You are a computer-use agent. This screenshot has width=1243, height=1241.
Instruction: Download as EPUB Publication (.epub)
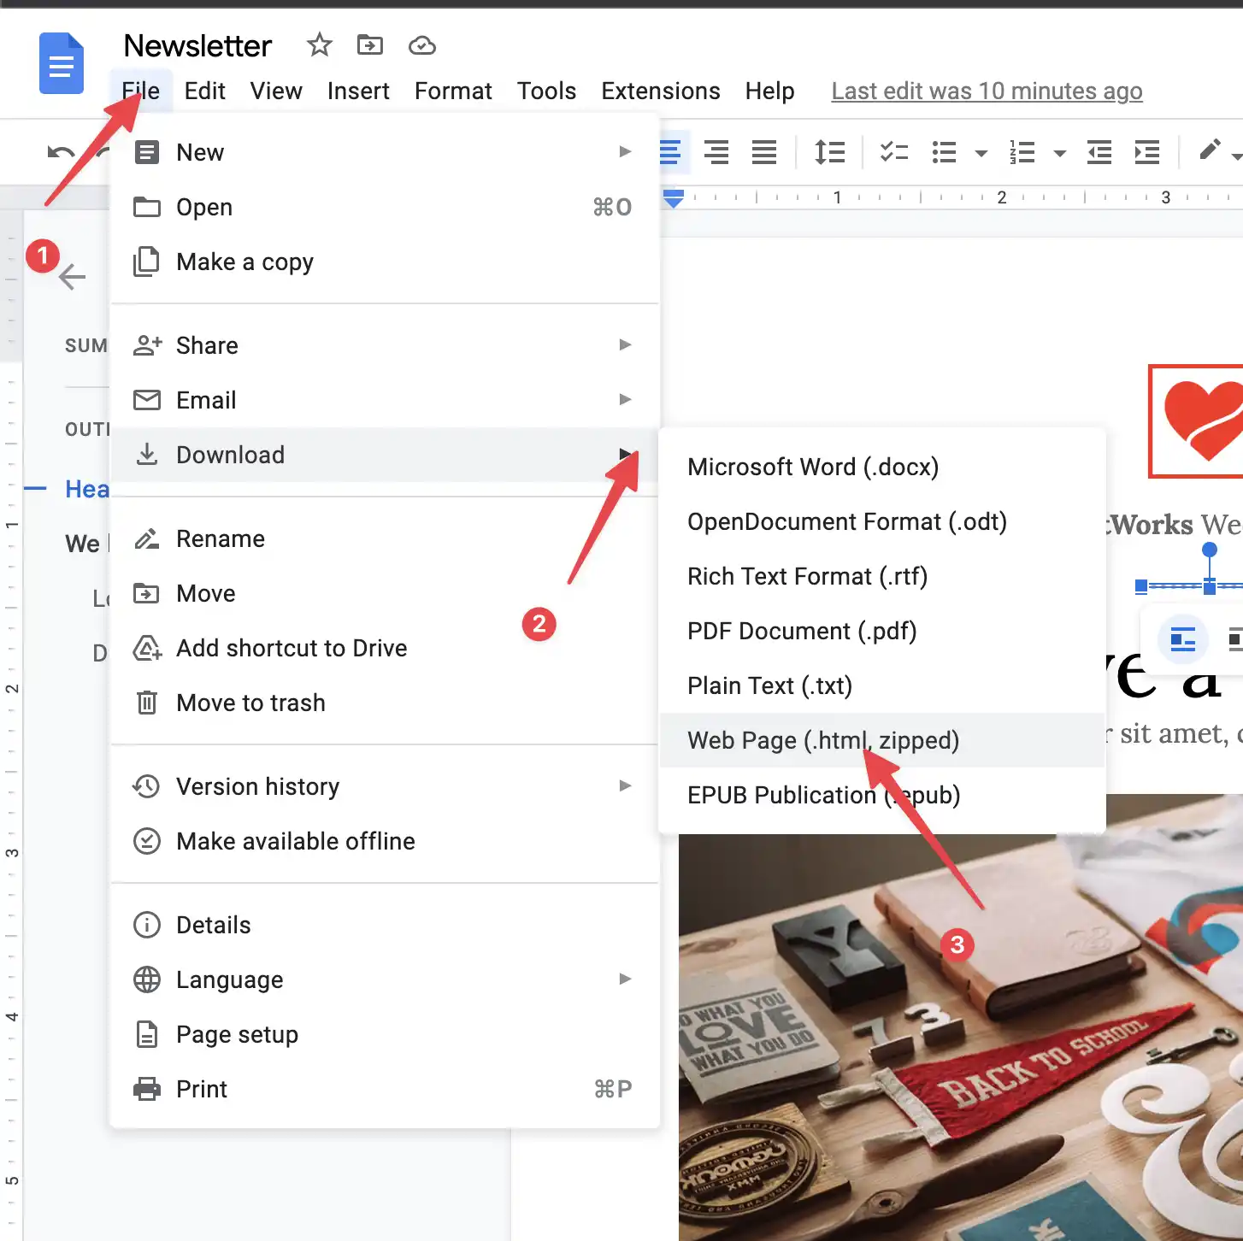[882, 795]
